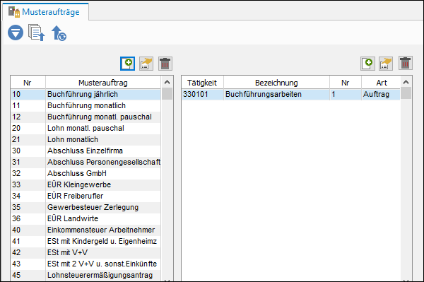Sort Musterauftrag list by Nr column header
The image size is (424, 282).
[x=28, y=83]
